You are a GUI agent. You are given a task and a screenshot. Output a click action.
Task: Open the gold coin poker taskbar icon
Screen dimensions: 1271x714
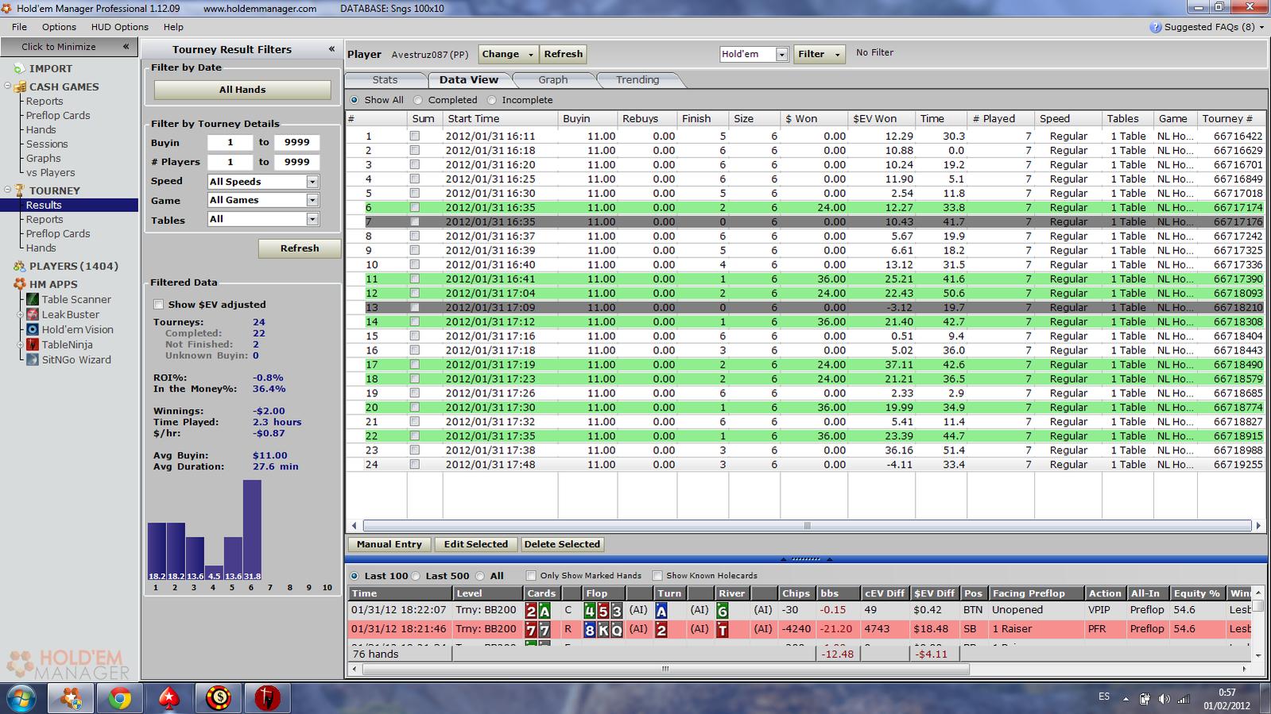point(219,698)
